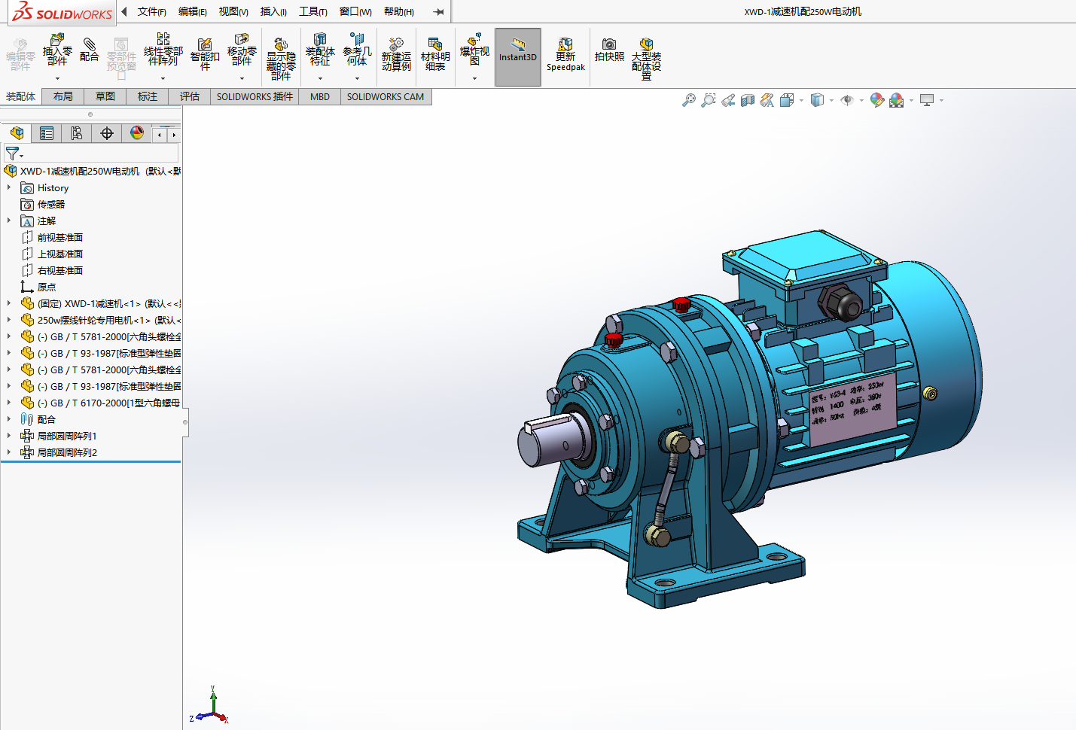Screen dimensions: 1076x730
Task: Switch to the 草图 ribbon tab
Action: (x=105, y=96)
